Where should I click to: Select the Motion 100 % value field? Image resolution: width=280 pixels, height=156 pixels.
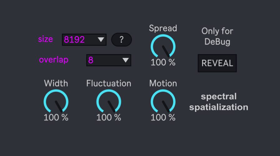[x=163, y=117]
